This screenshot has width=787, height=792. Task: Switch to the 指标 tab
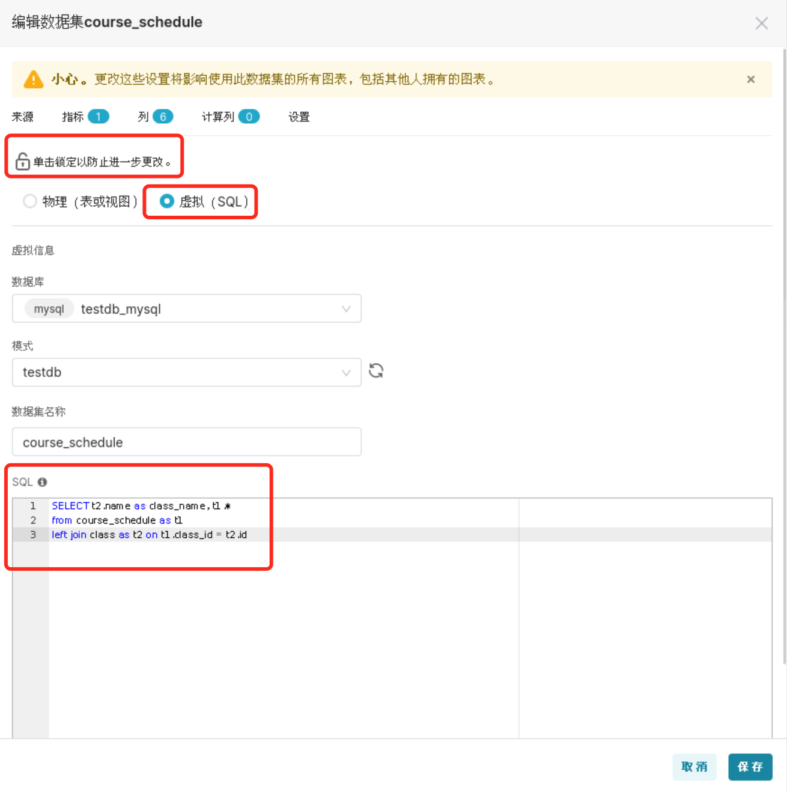click(85, 117)
